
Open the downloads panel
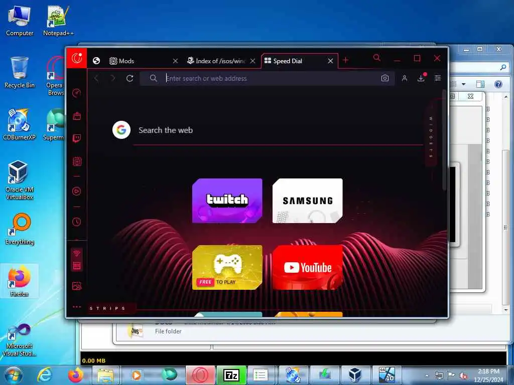pyautogui.click(x=421, y=78)
